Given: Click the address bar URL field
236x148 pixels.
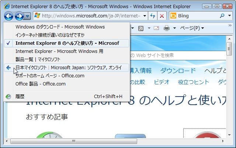Looking at the screenshot, I should coord(91,16).
